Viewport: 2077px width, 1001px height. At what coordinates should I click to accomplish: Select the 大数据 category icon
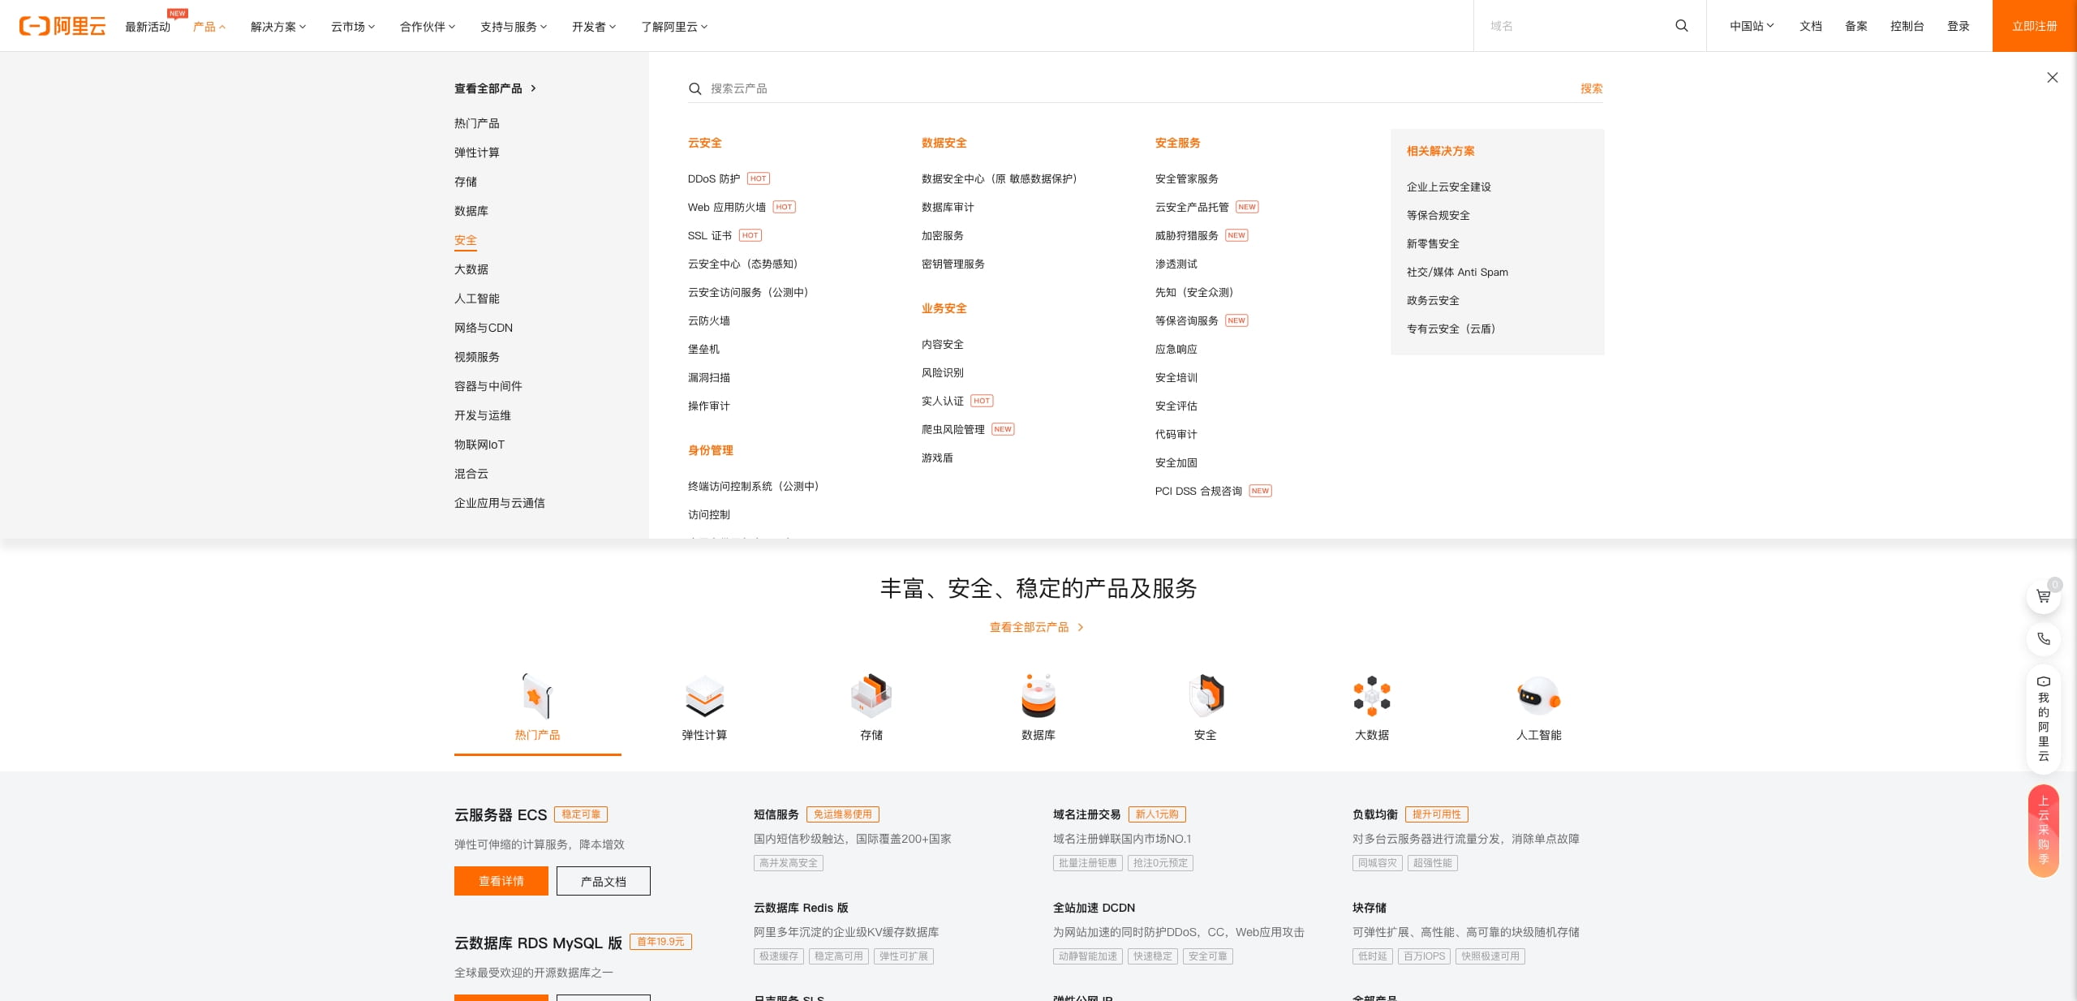(x=1372, y=696)
